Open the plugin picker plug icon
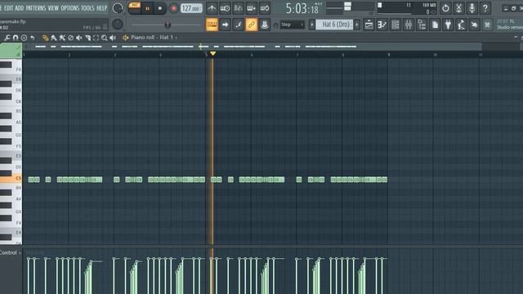Image resolution: width=523 pixels, height=294 pixels. [x=448, y=24]
